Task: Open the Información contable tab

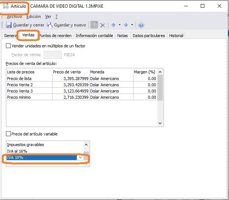Action: pos(94,36)
